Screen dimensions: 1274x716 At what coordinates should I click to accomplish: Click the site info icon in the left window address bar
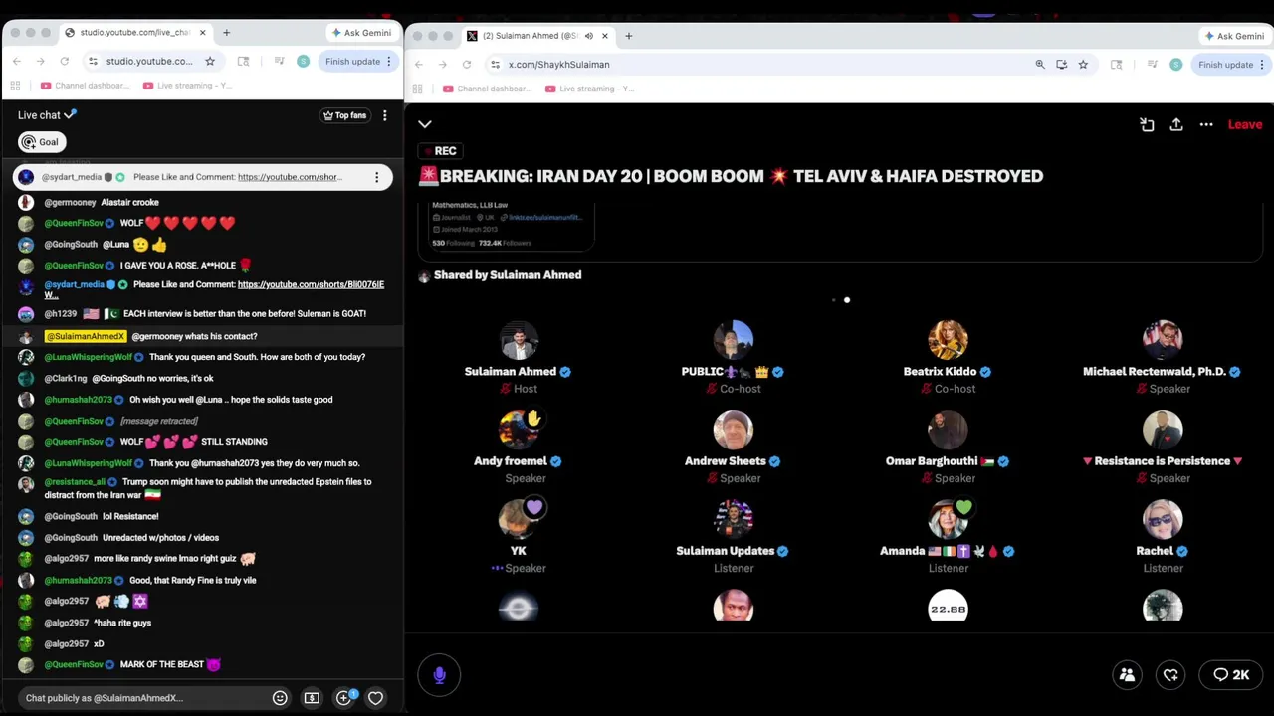(93, 61)
